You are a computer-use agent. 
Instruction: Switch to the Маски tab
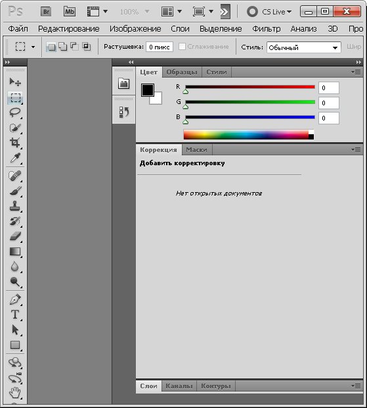tap(196, 150)
